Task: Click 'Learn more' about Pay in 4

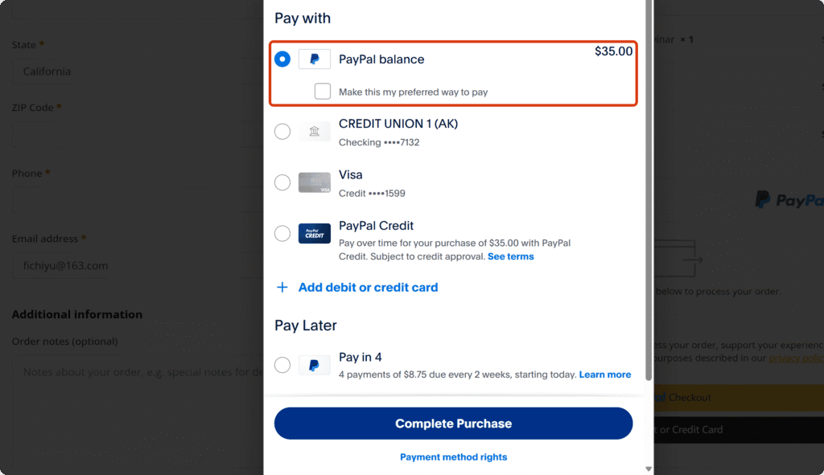Action: pyautogui.click(x=604, y=375)
